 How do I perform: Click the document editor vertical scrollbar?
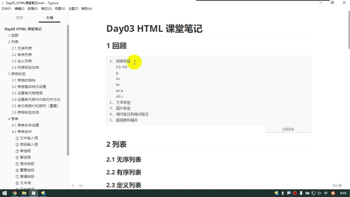tap(349, 30)
